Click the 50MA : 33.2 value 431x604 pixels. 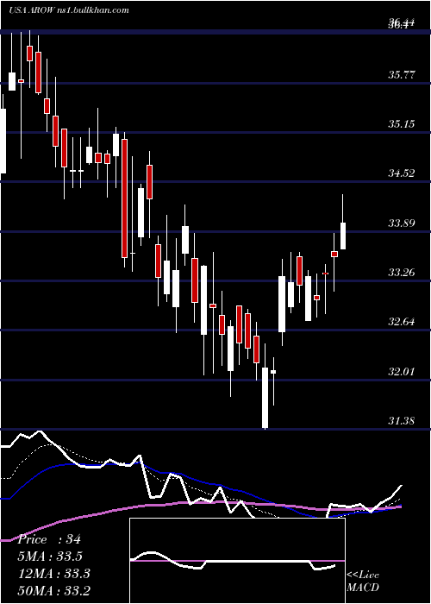pos(53,590)
